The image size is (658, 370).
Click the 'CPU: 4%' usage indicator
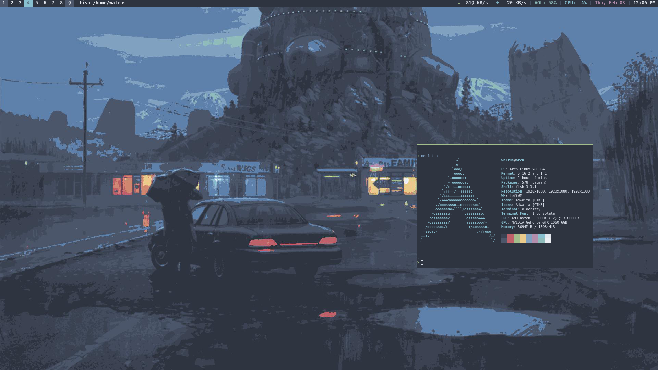point(576,3)
